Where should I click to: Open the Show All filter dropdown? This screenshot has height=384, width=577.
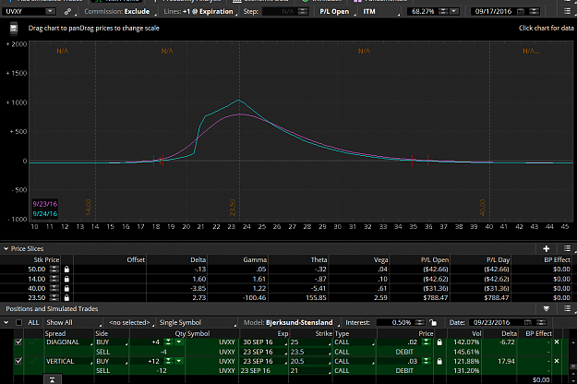[x=73, y=322]
